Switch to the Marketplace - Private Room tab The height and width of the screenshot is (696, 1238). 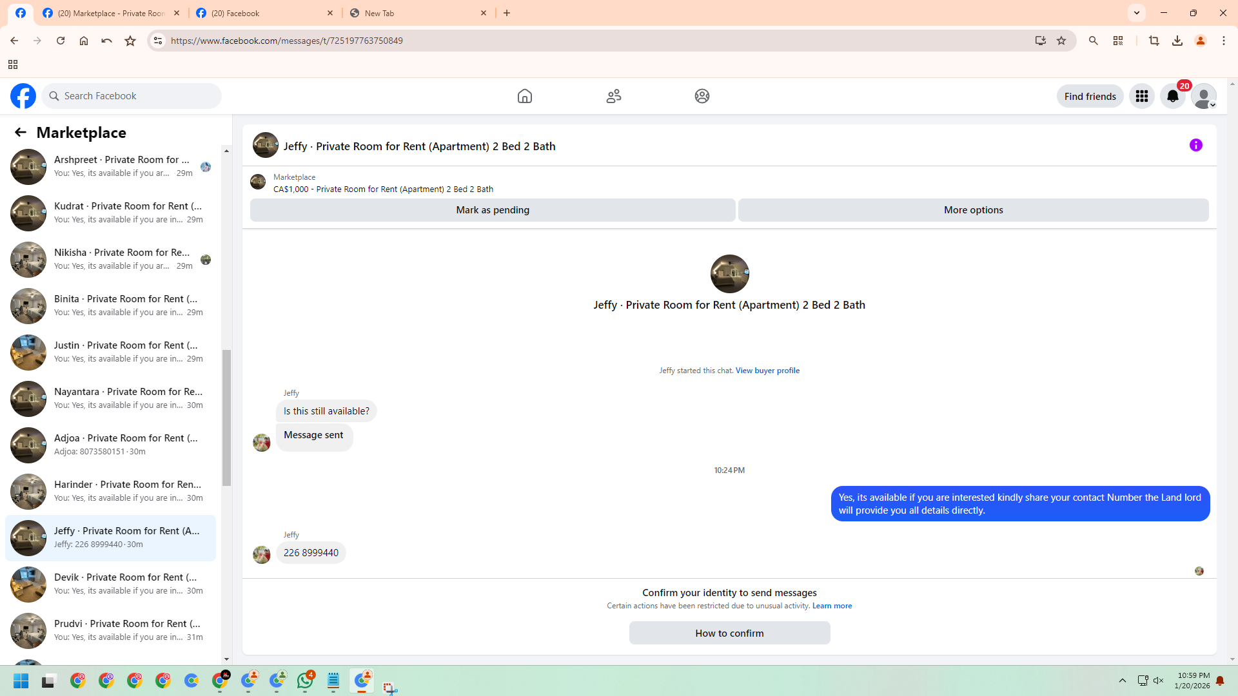point(110,13)
